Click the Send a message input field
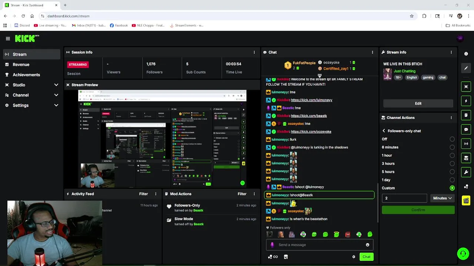The image size is (474, 266). pyautogui.click(x=320, y=245)
